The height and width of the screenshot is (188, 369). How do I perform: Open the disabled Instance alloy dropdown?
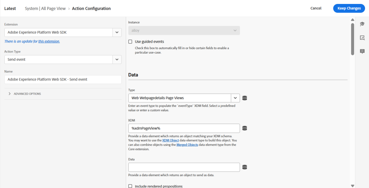coord(184,31)
